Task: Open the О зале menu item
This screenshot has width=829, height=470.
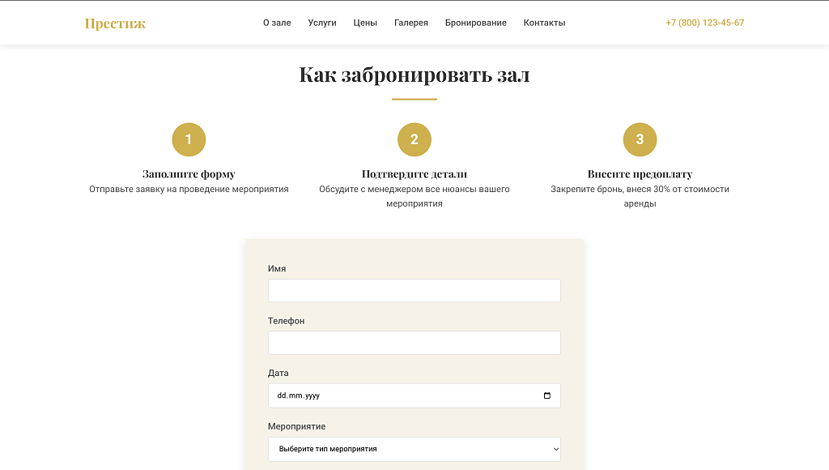Action: point(279,23)
